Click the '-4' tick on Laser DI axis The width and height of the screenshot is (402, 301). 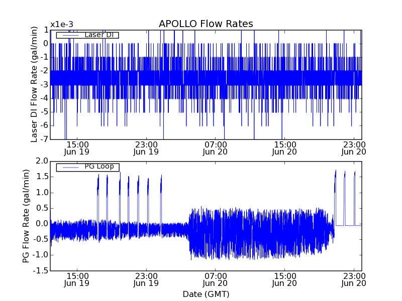click(44, 98)
